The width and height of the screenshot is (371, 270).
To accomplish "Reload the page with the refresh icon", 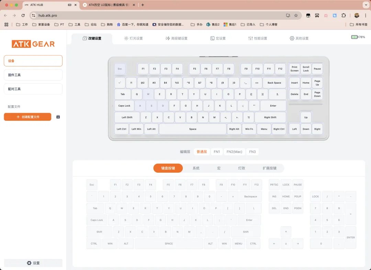I will click(x=23, y=15).
